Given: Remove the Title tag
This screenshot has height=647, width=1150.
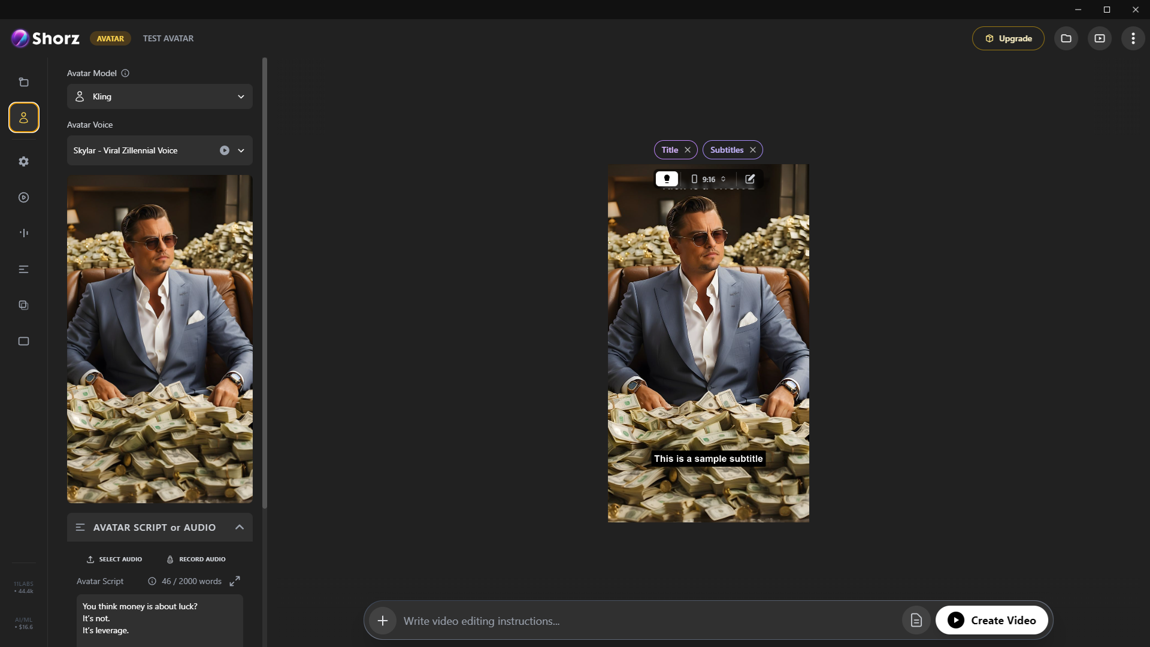Looking at the screenshot, I should point(688,150).
